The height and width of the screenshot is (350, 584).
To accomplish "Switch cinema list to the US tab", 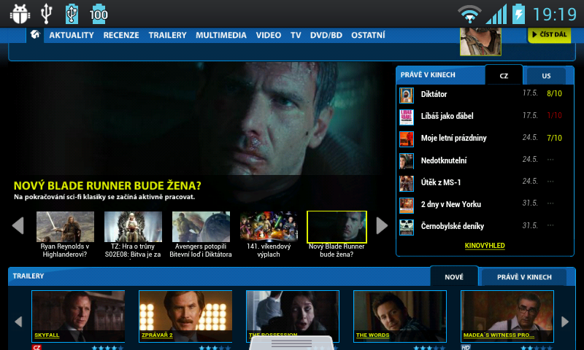I will tap(547, 76).
